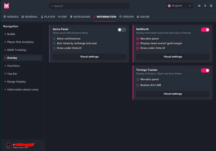Switch to the GENERAL tab

(29, 17)
